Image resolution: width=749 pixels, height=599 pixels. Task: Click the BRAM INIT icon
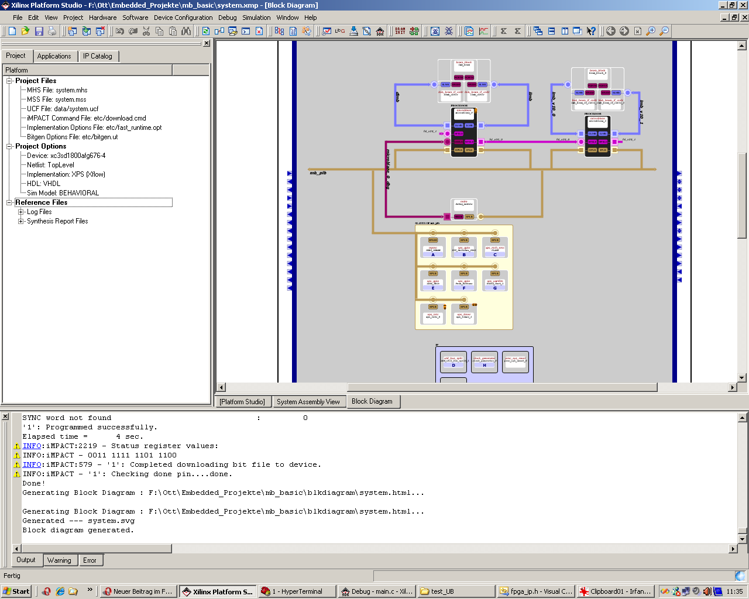click(x=400, y=31)
